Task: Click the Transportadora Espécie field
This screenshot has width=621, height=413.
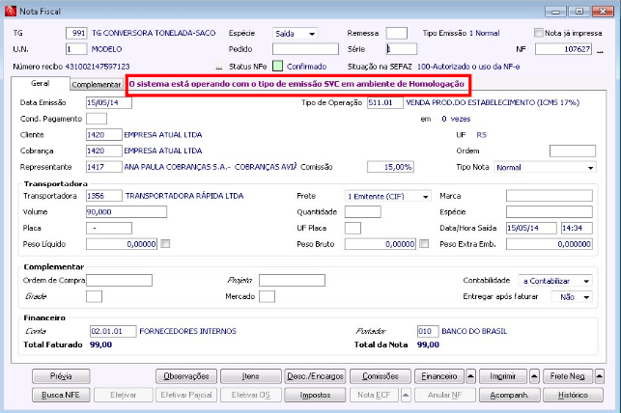Action: [x=550, y=212]
